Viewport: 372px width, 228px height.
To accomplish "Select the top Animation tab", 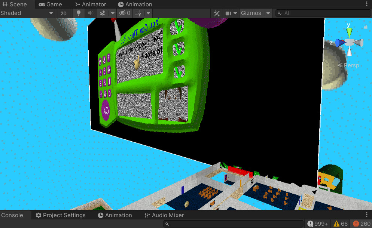I will tap(135, 4).
